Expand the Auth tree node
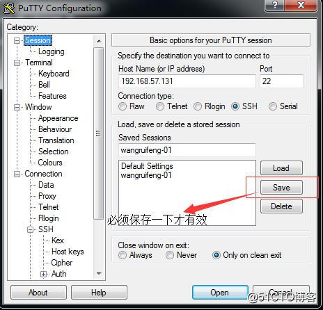The height and width of the screenshot is (310, 323). [x=43, y=274]
